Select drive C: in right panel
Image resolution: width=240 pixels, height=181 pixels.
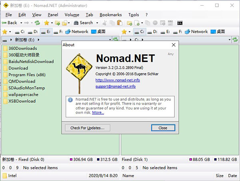click(140, 32)
